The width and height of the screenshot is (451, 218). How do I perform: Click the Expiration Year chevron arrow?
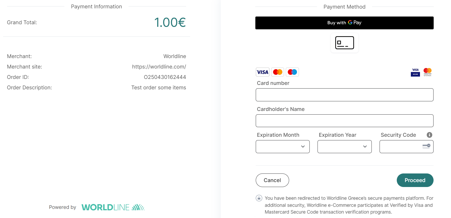pyautogui.click(x=365, y=147)
